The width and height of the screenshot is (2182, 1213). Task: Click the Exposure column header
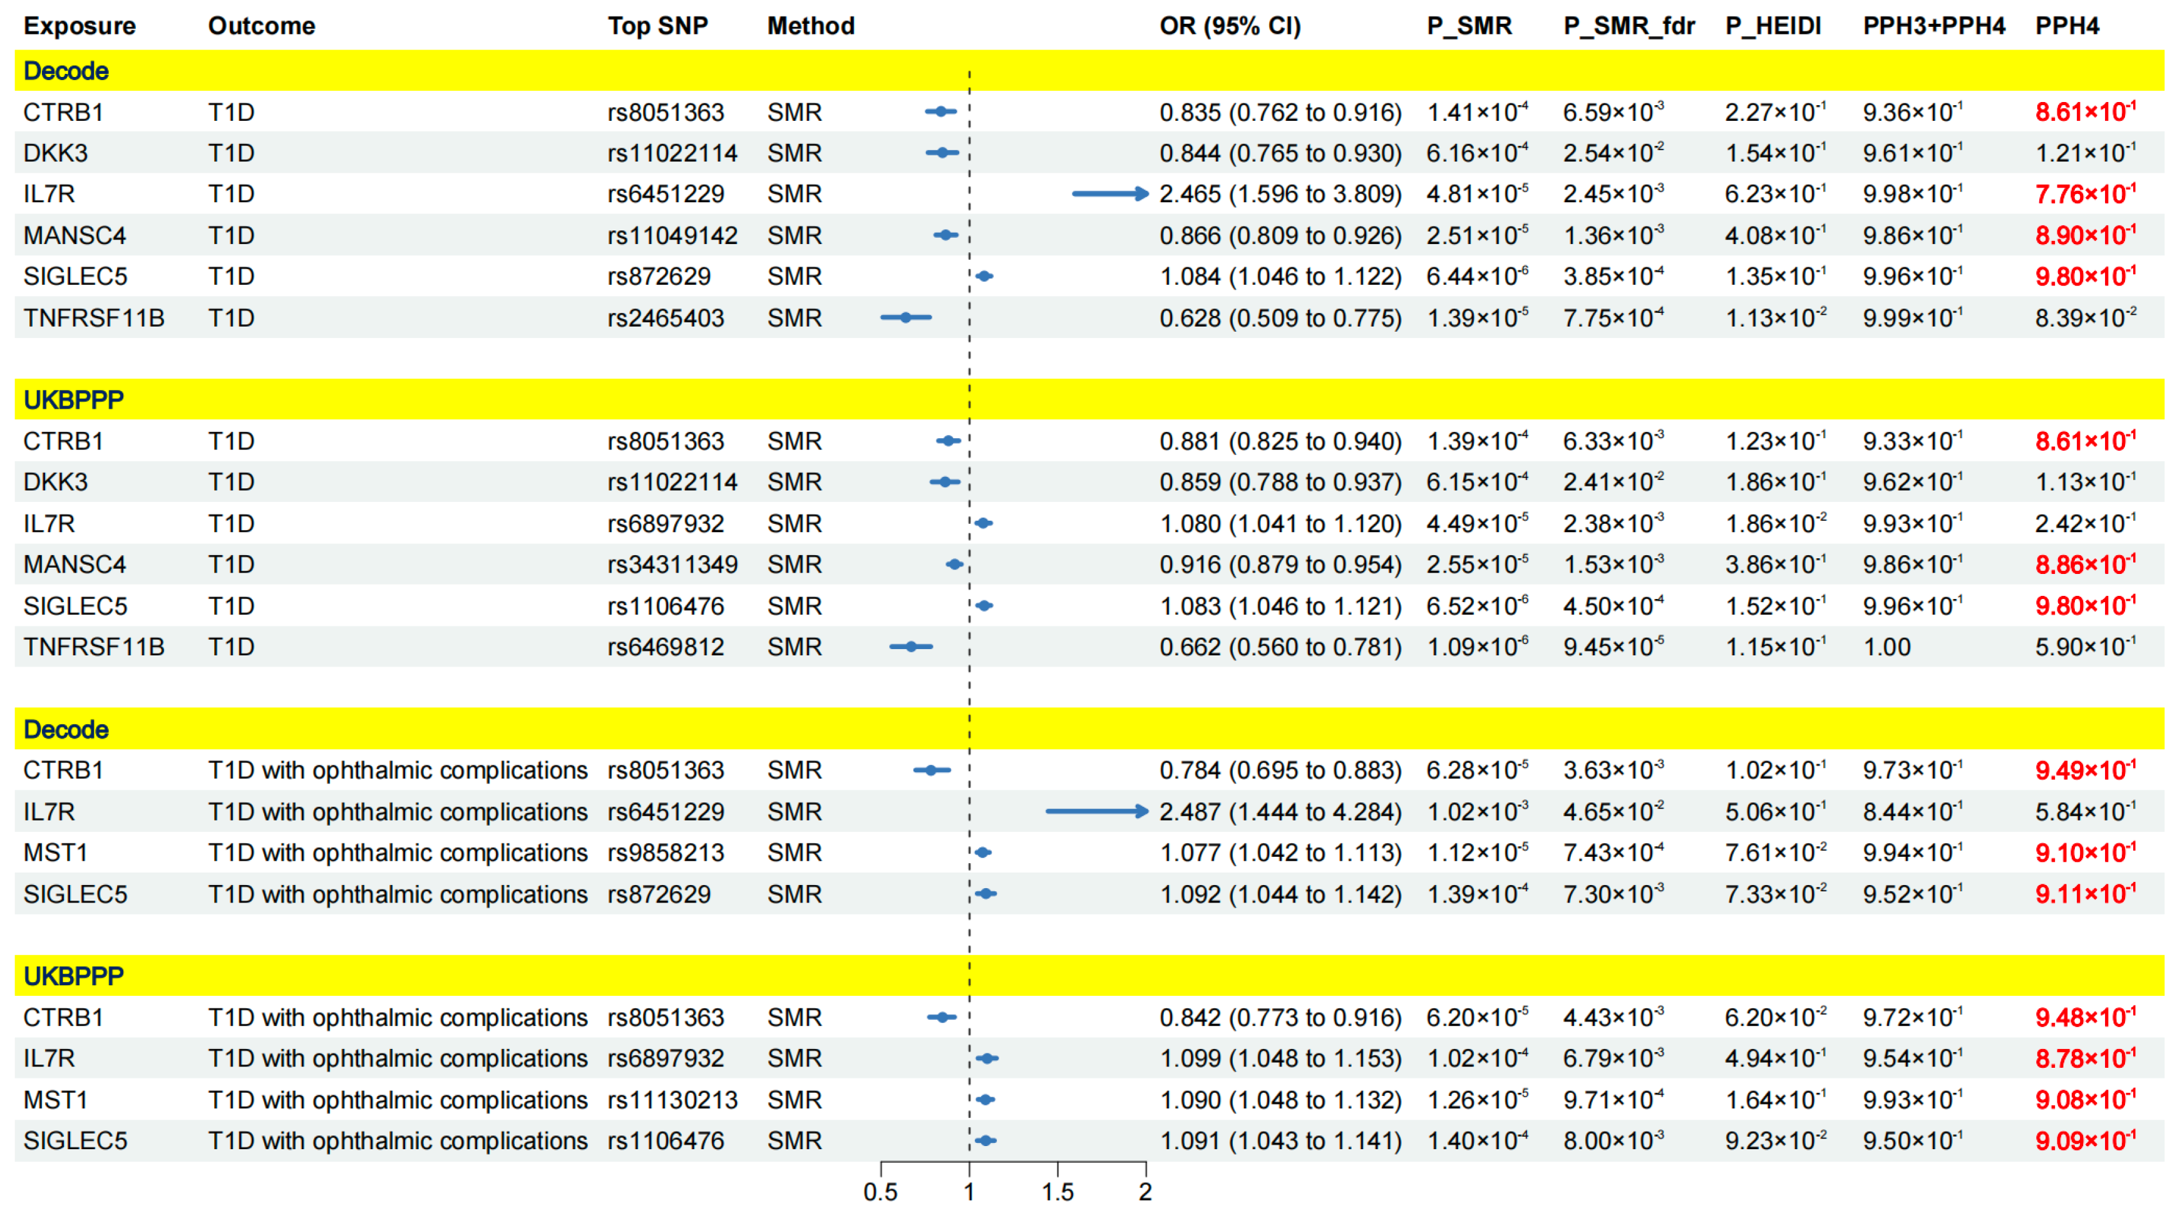[79, 26]
